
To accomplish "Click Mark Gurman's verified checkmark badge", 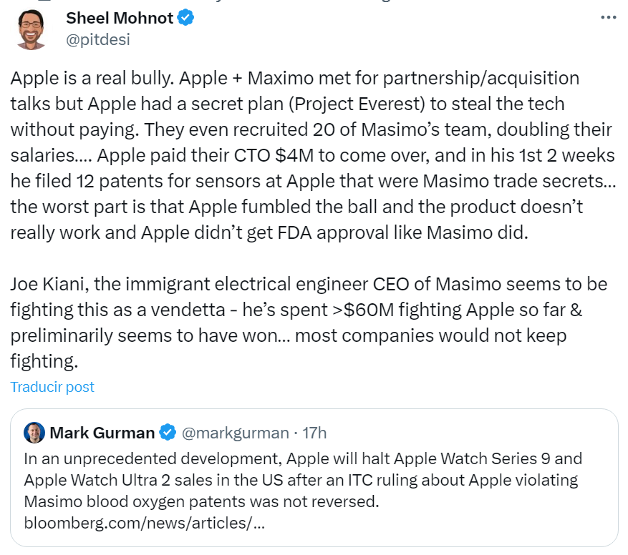I will tap(168, 433).
